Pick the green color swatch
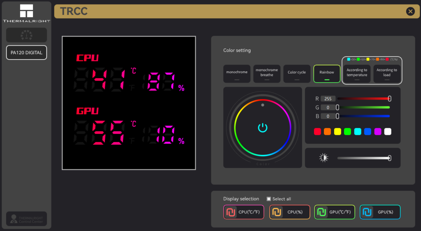 point(347,132)
